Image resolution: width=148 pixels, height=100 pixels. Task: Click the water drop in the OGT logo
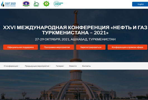pyautogui.click(x=3, y=4)
